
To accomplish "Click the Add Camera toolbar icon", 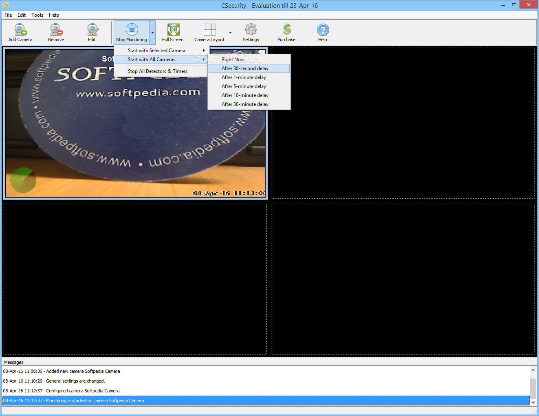I will pos(20,33).
